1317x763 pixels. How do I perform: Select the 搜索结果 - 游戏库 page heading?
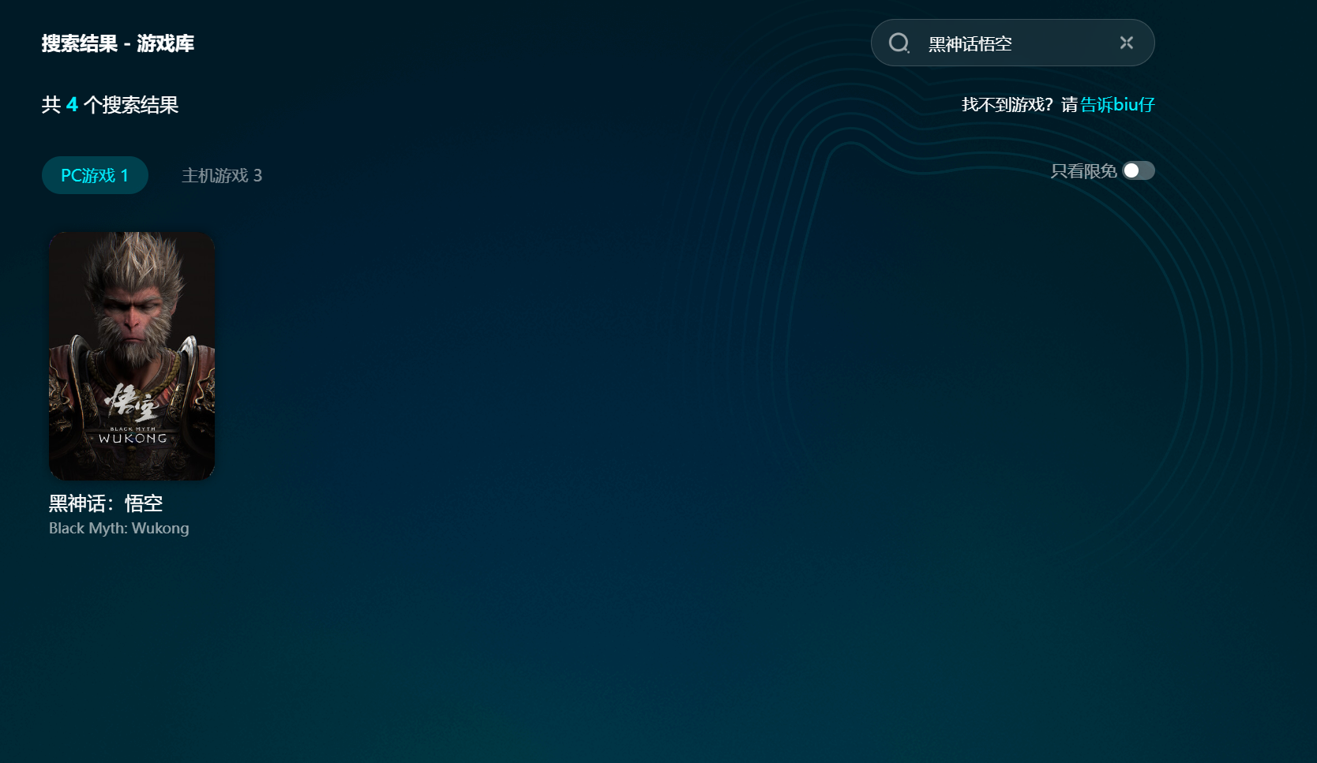(x=118, y=43)
